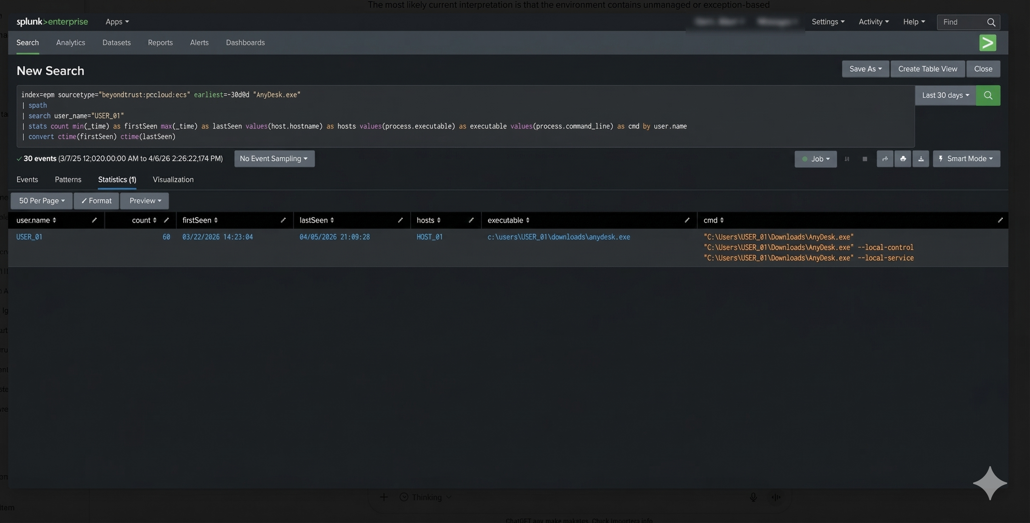Viewport: 1030px width, 523px height.
Task: Open the 50 Per Page dropdown
Action: (42, 201)
